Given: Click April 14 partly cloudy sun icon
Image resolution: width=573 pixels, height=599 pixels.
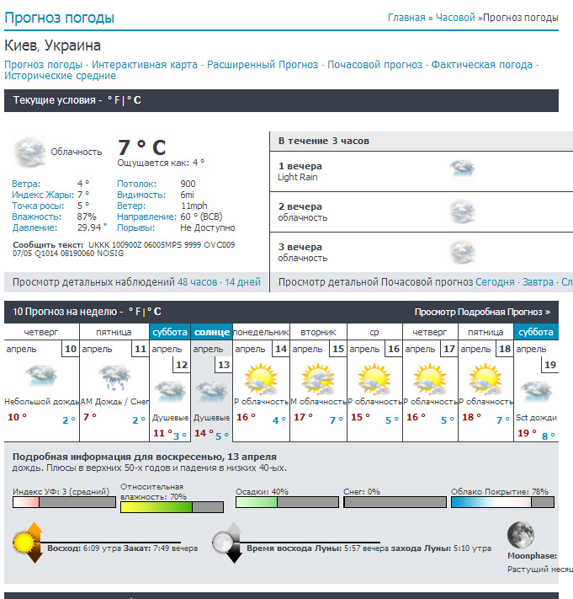Looking at the screenshot, I should coord(261,379).
